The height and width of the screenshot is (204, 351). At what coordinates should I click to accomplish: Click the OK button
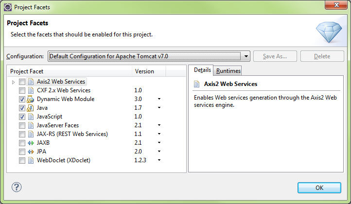pyautogui.click(x=319, y=187)
